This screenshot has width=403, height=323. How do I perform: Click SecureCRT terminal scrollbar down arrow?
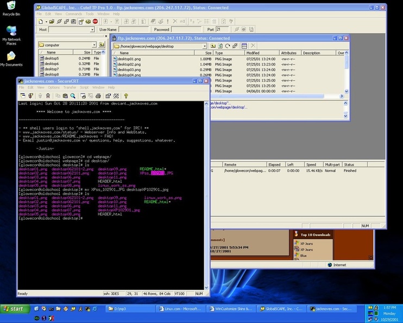[206, 288]
